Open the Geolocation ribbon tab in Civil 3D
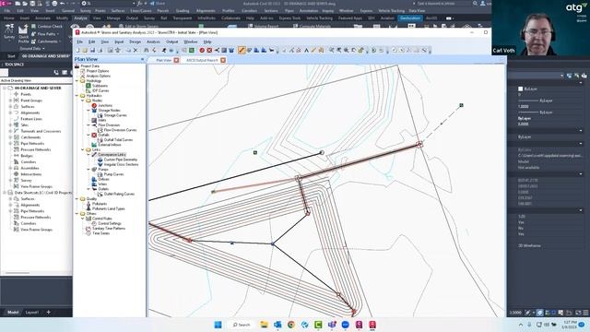590x332 pixels. coord(409,18)
